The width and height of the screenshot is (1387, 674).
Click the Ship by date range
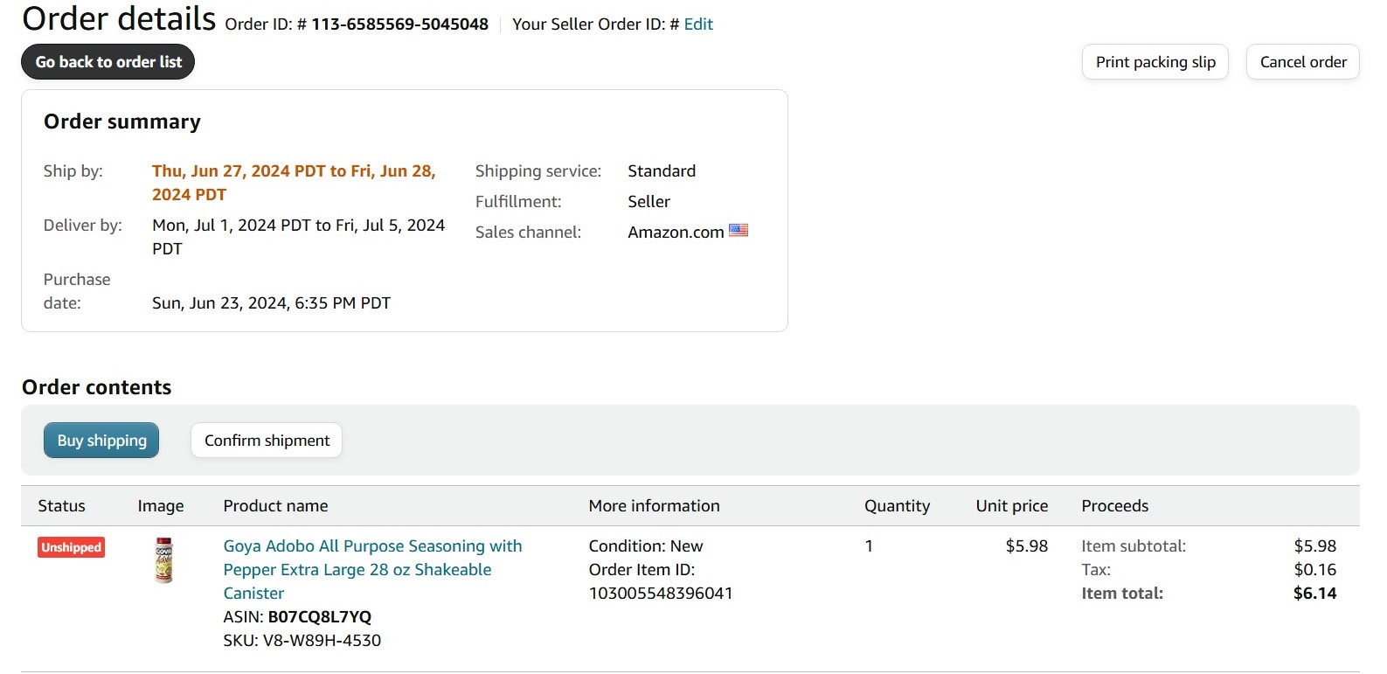coord(294,183)
